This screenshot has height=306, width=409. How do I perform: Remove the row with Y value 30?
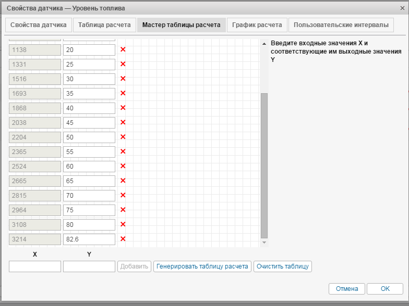123,79
